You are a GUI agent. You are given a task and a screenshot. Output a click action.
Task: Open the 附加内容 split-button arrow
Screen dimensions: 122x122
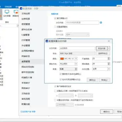tap(109, 48)
